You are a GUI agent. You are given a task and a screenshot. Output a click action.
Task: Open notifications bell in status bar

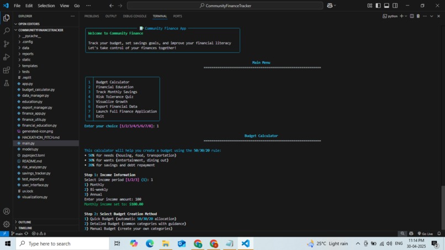tap(439, 233)
